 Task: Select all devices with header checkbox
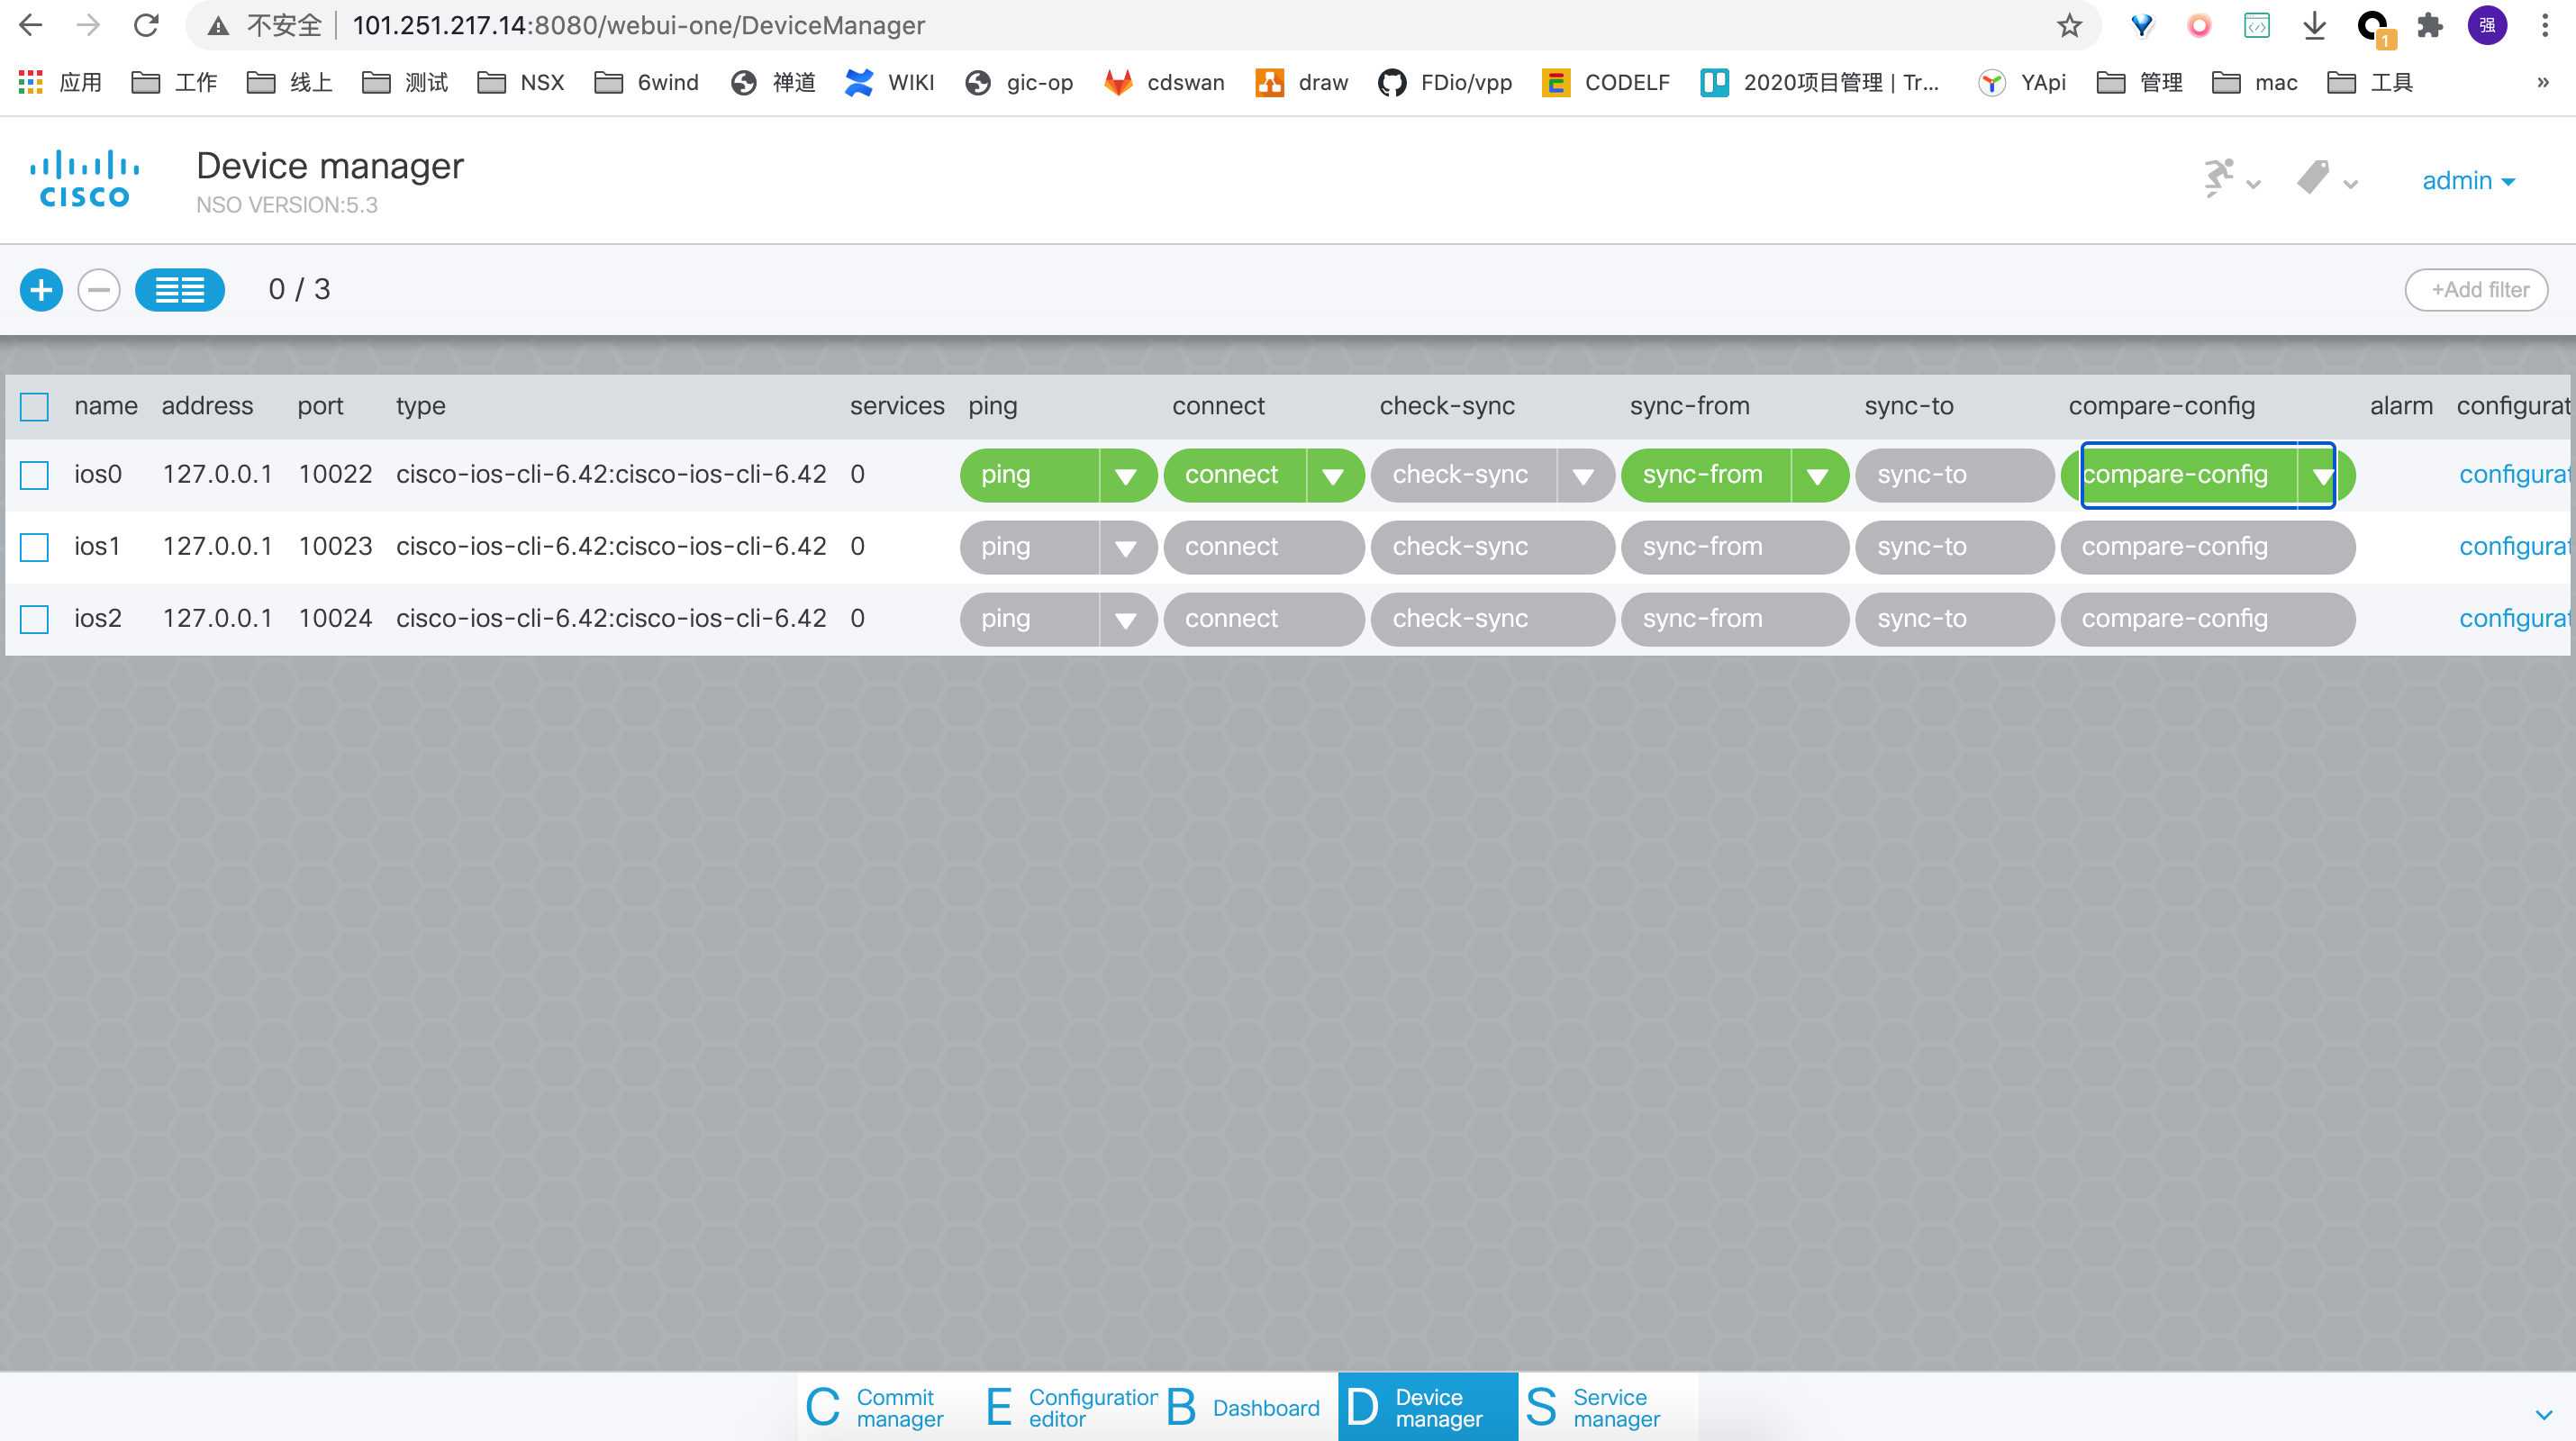click(x=34, y=406)
